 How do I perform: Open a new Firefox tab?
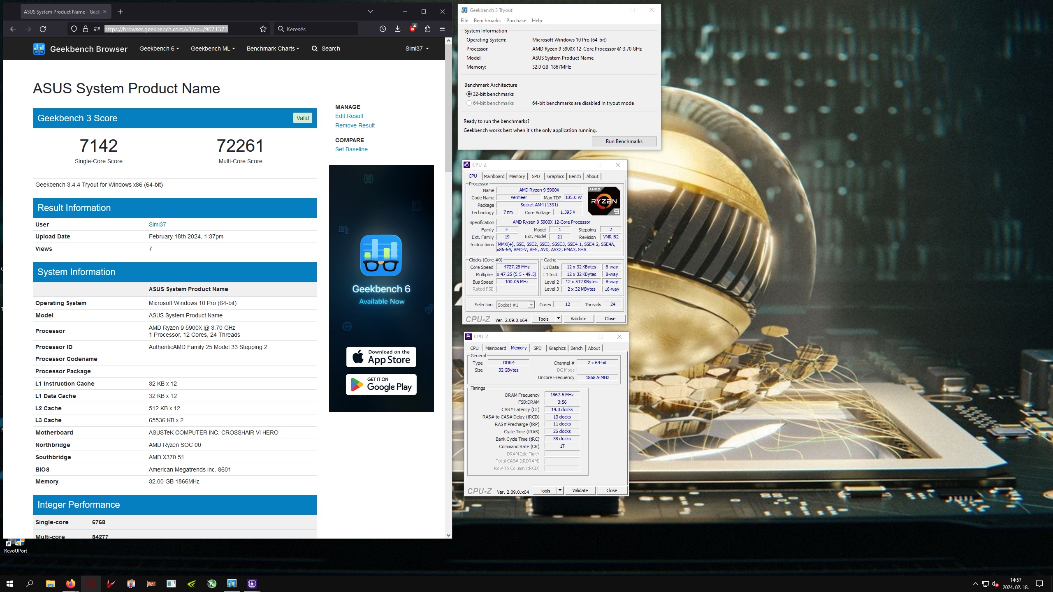(120, 12)
